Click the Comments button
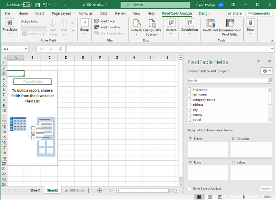The image size is (276, 200). (259, 13)
